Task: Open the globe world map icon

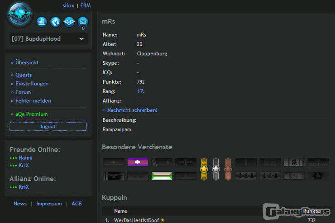Action: click(x=55, y=21)
